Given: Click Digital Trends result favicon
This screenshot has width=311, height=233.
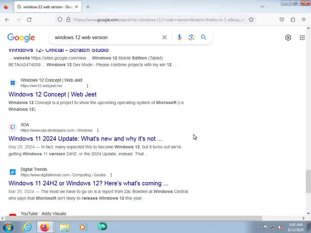Looking at the screenshot, I should coord(13,172).
